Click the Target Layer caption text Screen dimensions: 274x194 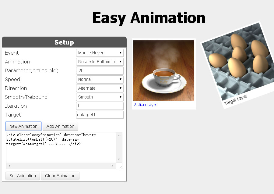[236, 100]
